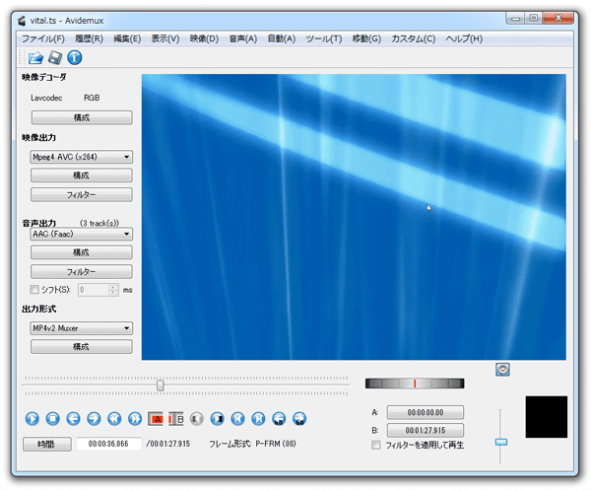The width and height of the screenshot is (591, 490).
Task: Open audio フィルター under 音声出力
Action: tap(82, 271)
